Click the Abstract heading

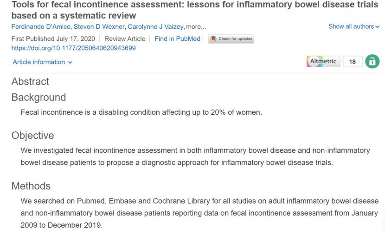click(30, 81)
